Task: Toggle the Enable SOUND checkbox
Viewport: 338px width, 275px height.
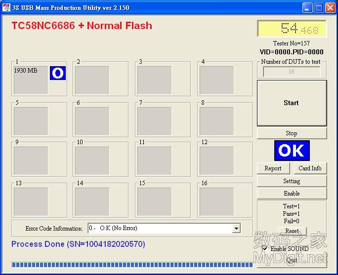Action: point(265,248)
